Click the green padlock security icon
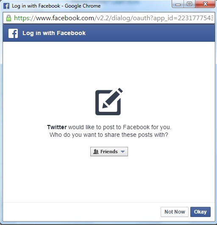 [x=8, y=18]
